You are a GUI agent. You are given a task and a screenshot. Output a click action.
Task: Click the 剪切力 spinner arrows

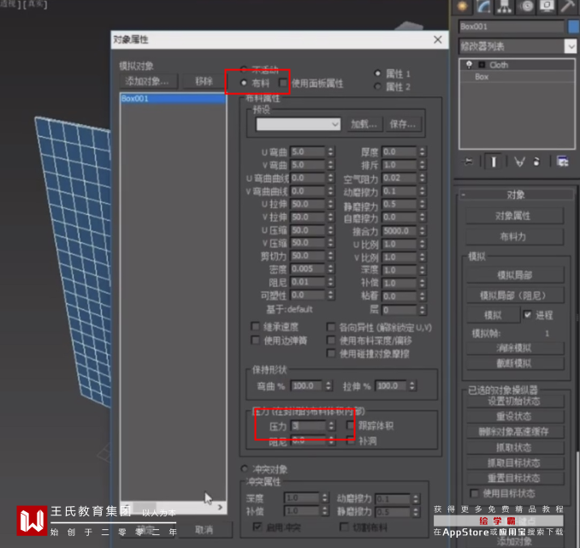(x=331, y=256)
